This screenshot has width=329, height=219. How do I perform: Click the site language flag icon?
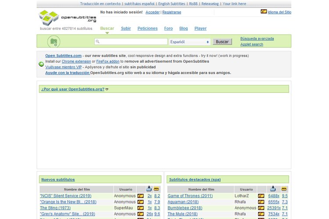[264, 11]
